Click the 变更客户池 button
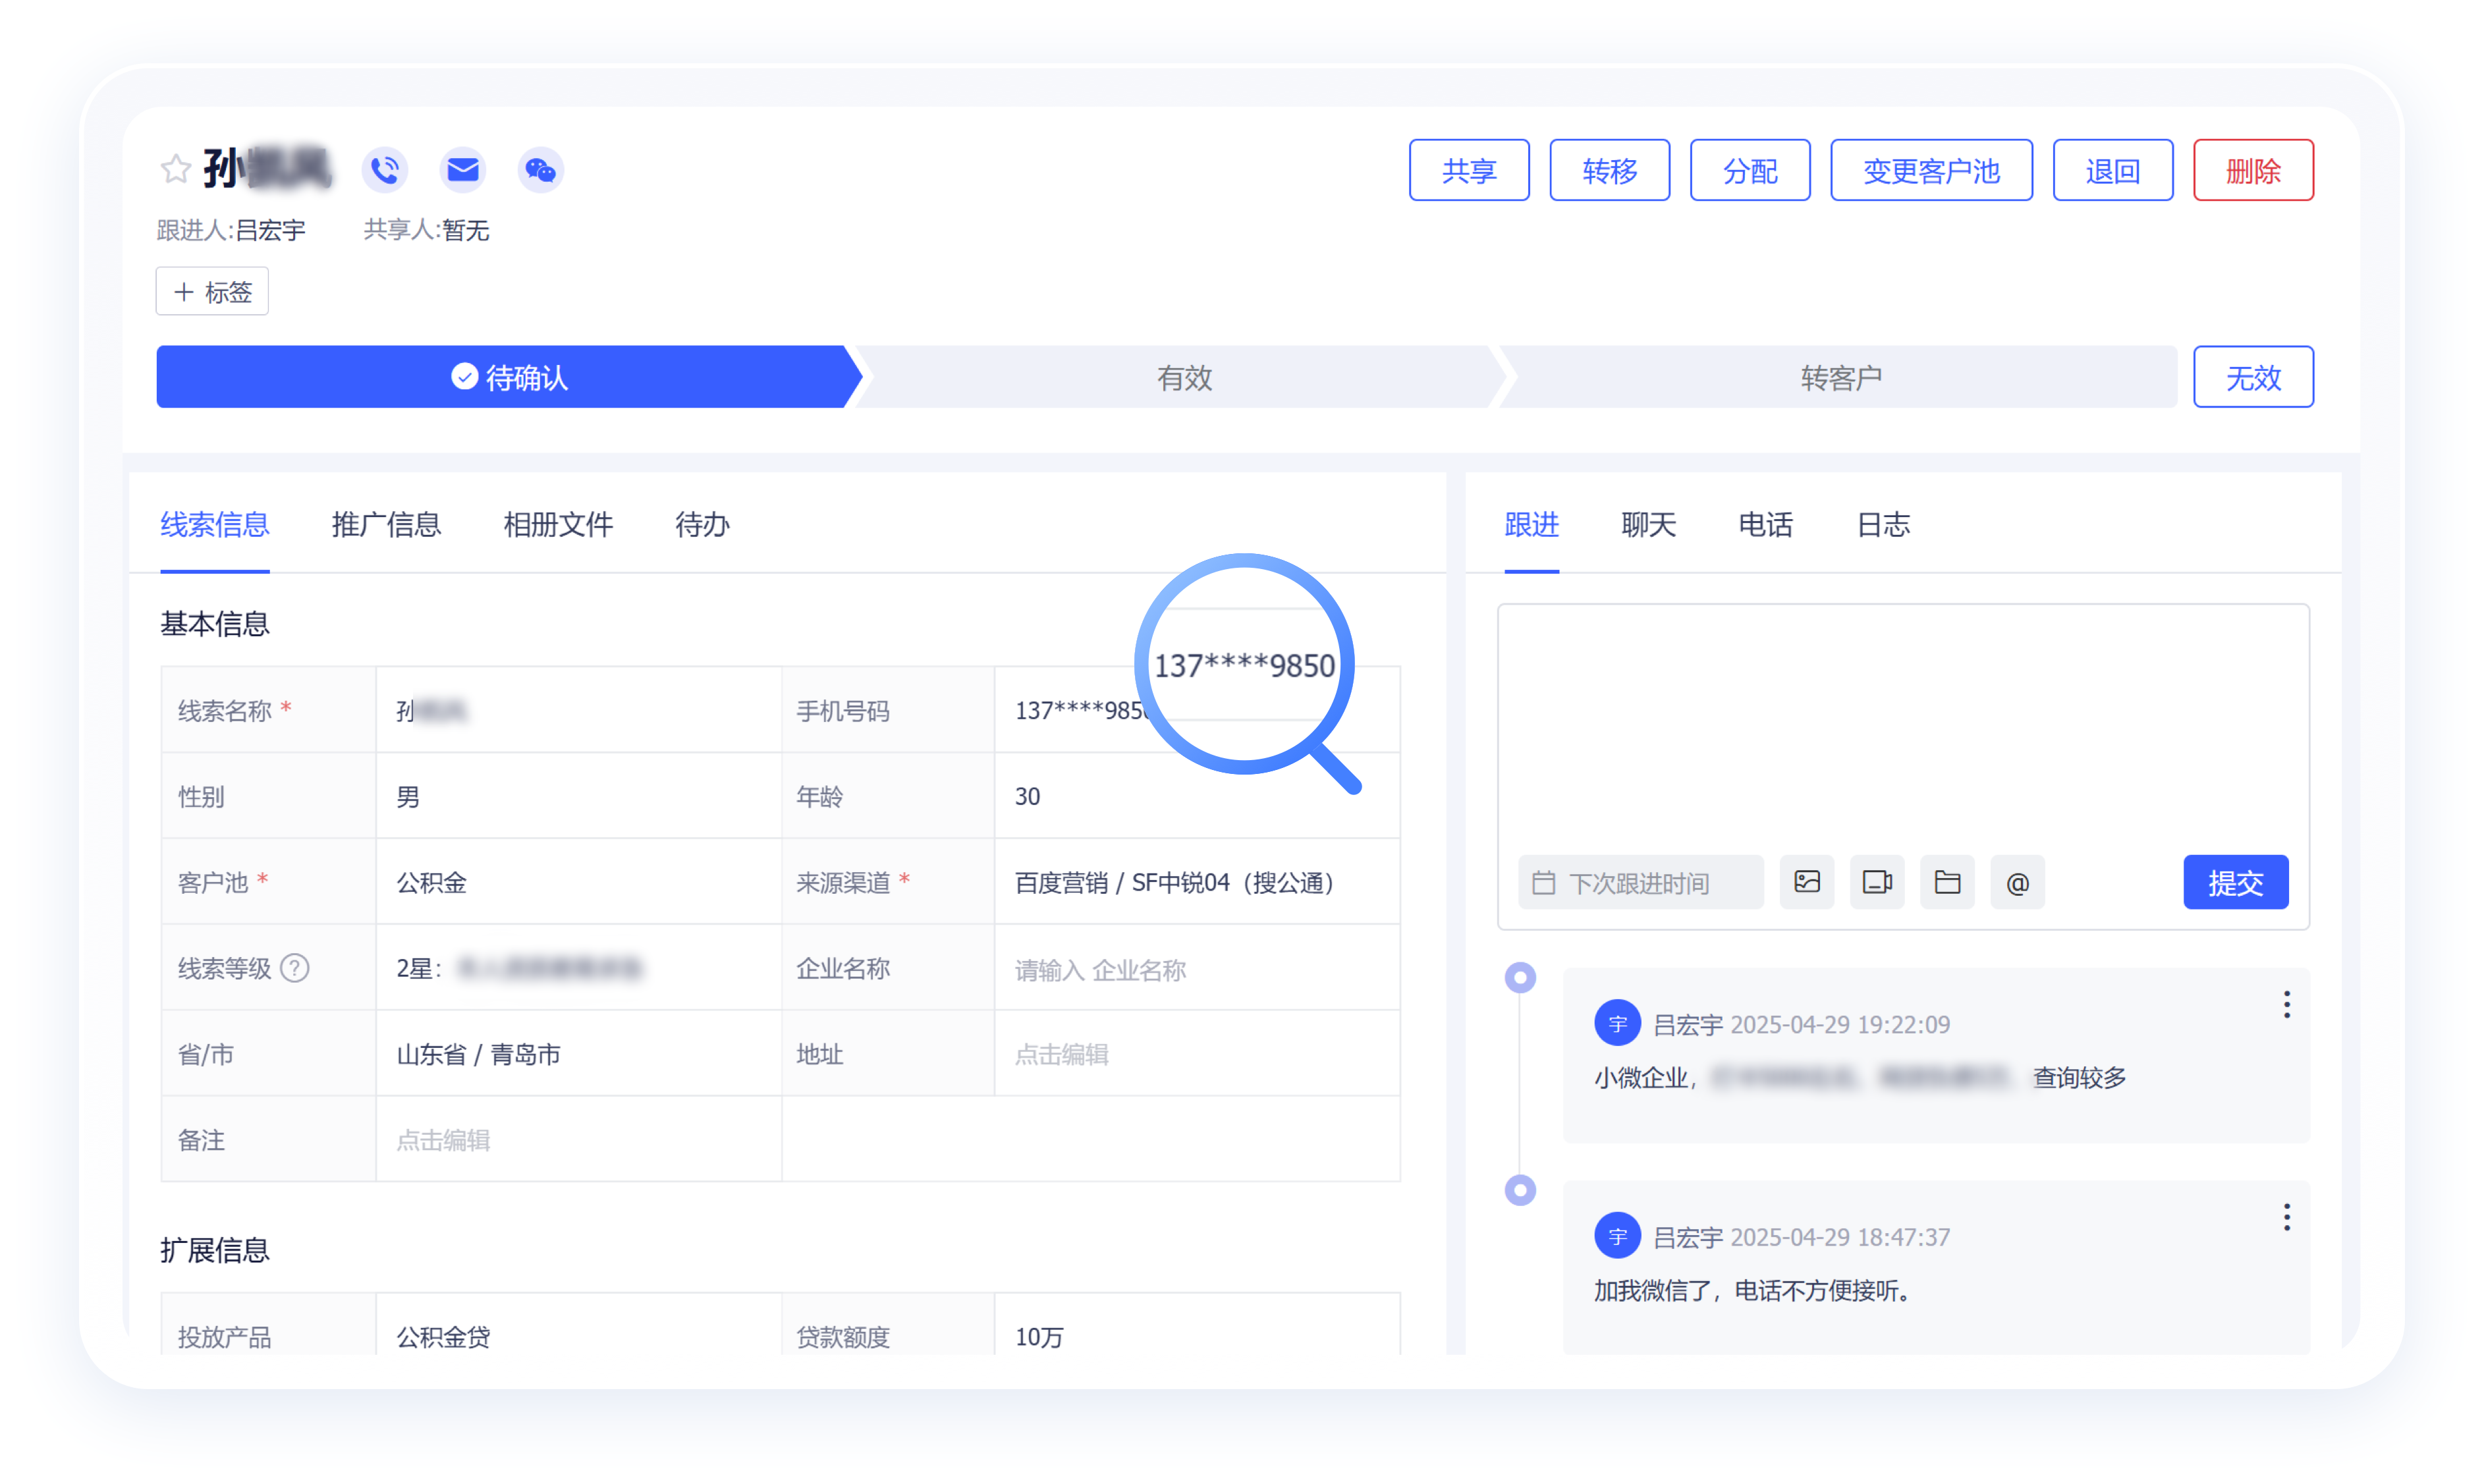This screenshot has height=1484, width=2484. tap(1930, 170)
